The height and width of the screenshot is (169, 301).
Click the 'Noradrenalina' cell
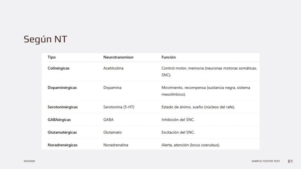(x=116, y=145)
